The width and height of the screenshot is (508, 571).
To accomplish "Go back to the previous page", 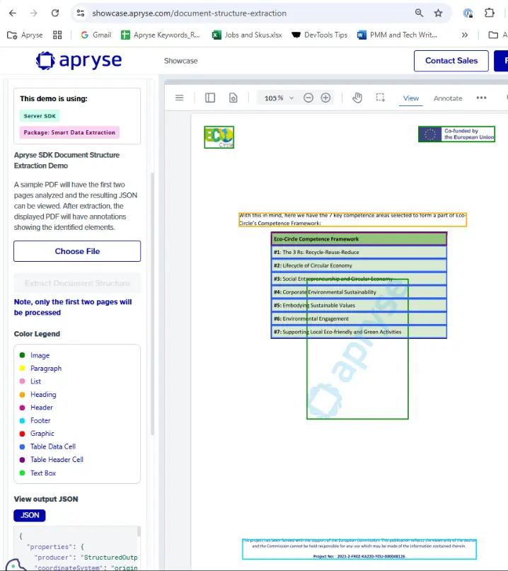I will [x=13, y=13].
